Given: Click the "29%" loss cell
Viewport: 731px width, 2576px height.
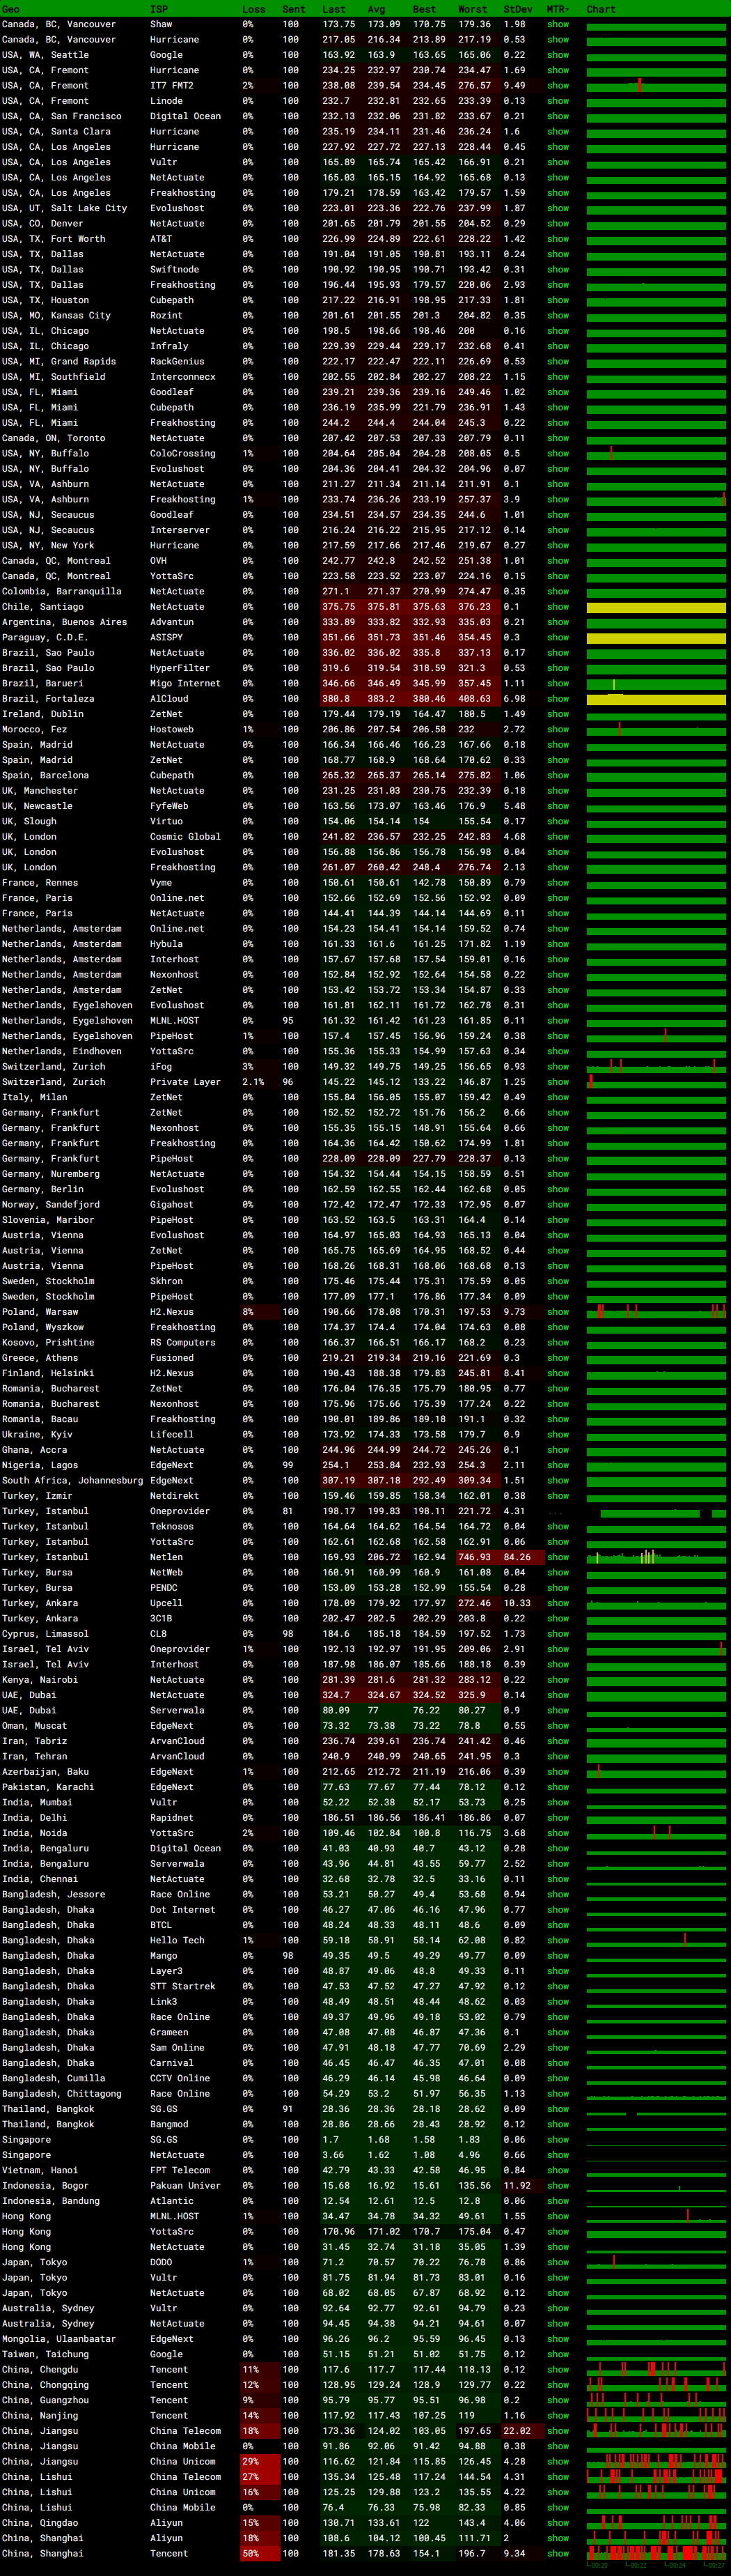Looking at the screenshot, I should [x=260, y=2462].
